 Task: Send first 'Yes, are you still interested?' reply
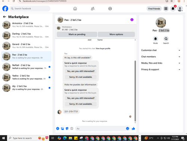[x=81, y=71]
